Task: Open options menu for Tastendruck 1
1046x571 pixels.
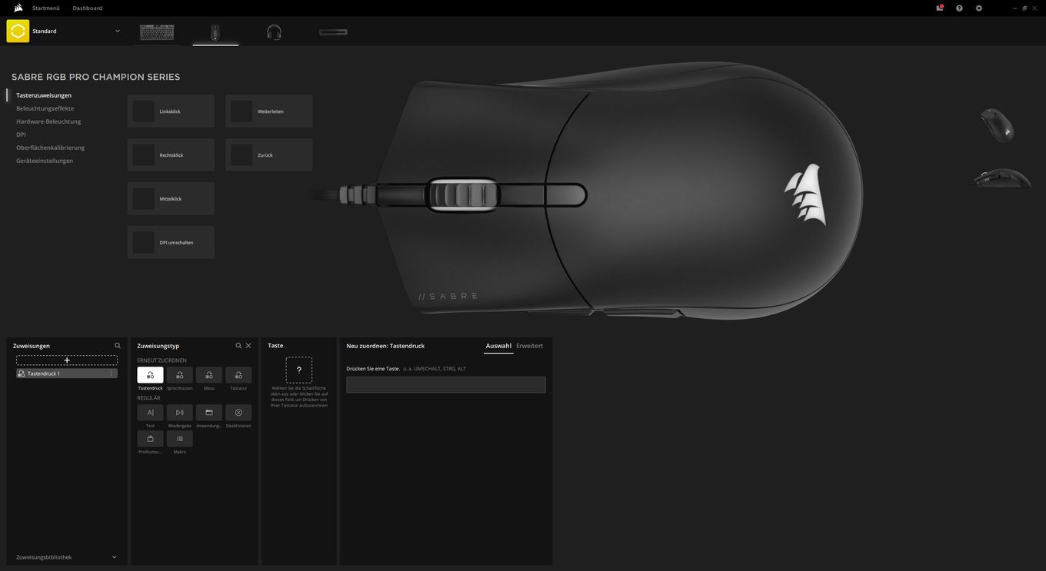Action: [x=112, y=373]
